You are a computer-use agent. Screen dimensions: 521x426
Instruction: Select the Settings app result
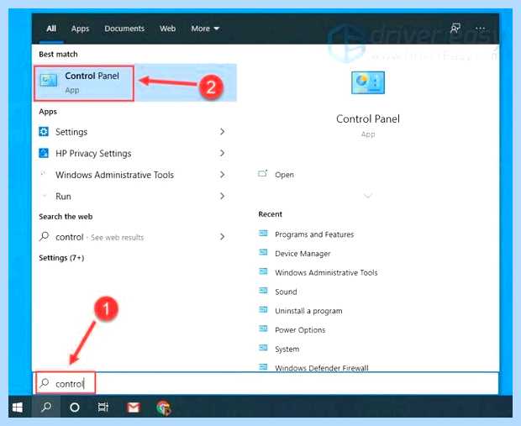click(x=133, y=132)
